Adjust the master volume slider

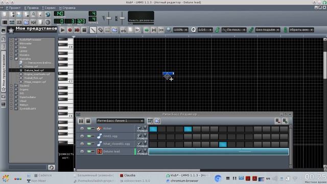pos(109,18)
